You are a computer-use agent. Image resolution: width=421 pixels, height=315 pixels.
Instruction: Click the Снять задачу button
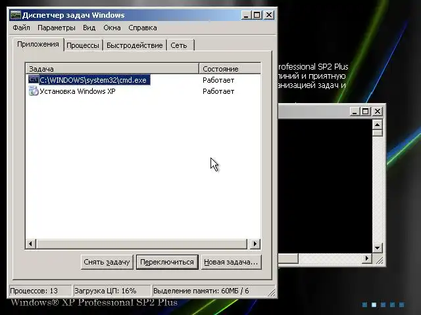tap(107, 262)
